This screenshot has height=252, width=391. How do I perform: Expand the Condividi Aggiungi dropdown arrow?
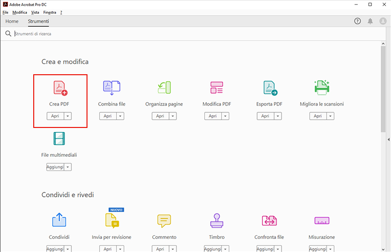(x=67, y=249)
